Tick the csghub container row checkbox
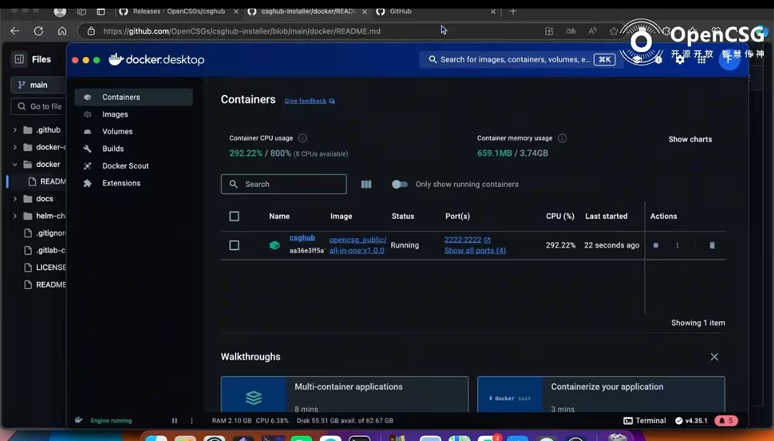This screenshot has width=774, height=441. pyautogui.click(x=234, y=245)
